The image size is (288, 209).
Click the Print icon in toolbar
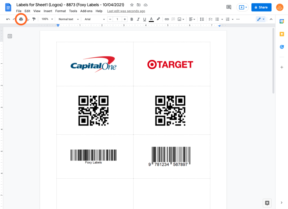pos(21,19)
